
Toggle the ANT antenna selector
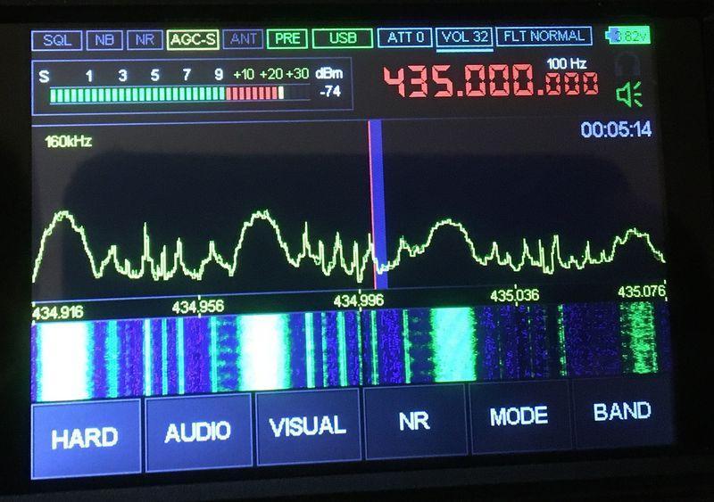(x=243, y=40)
